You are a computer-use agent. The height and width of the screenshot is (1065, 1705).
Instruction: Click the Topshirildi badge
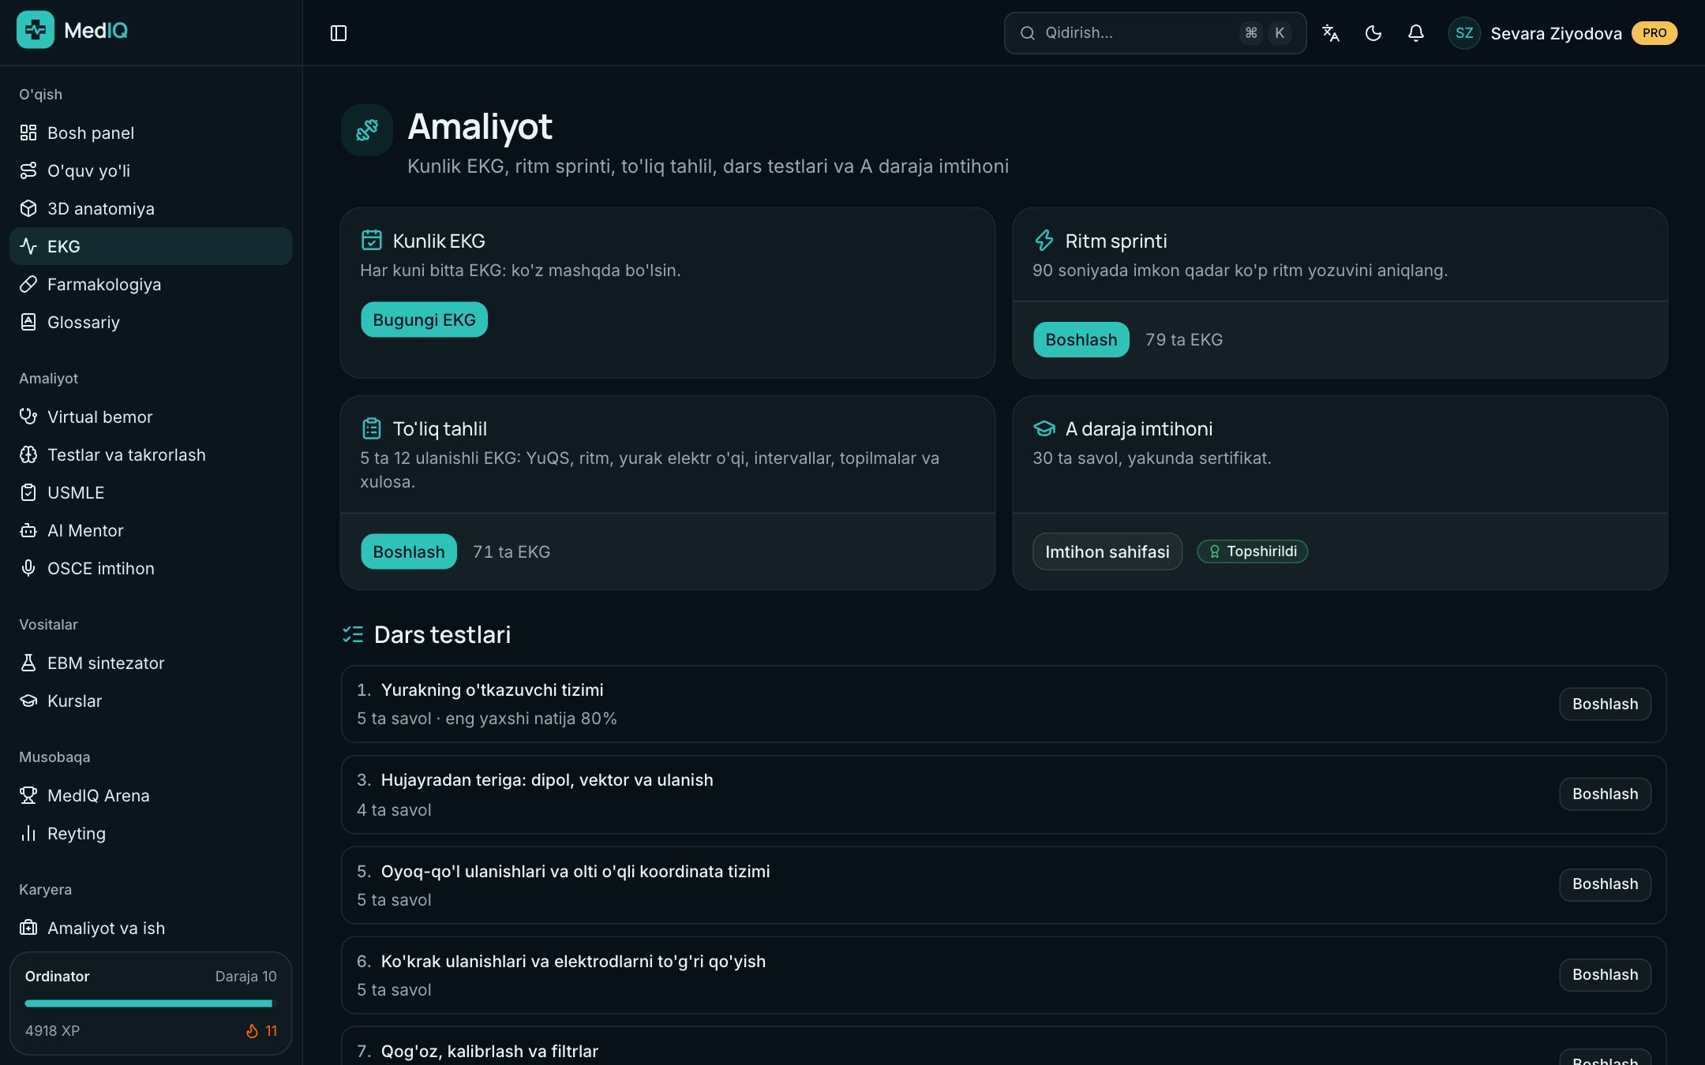coord(1252,551)
